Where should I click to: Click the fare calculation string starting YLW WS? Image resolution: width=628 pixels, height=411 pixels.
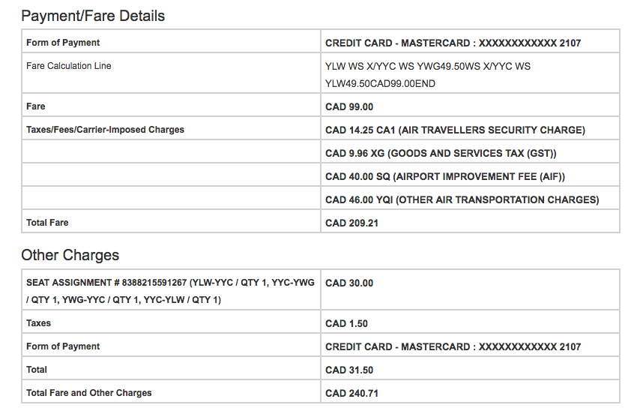click(x=427, y=75)
